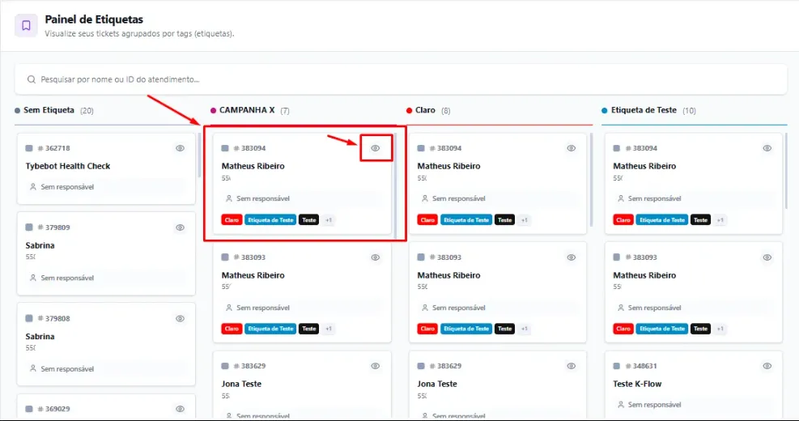Click red Claro tag on 383094 in CAMPANHA X
This screenshot has width=799, height=421.
(x=232, y=220)
